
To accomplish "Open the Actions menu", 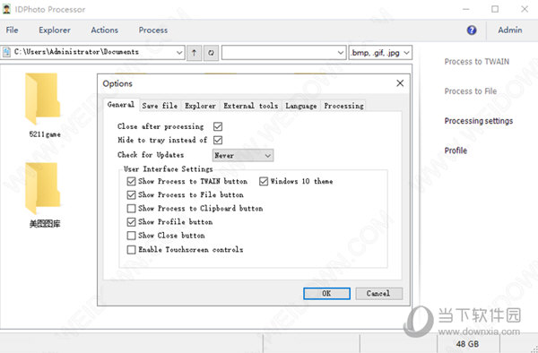I will coord(104,30).
